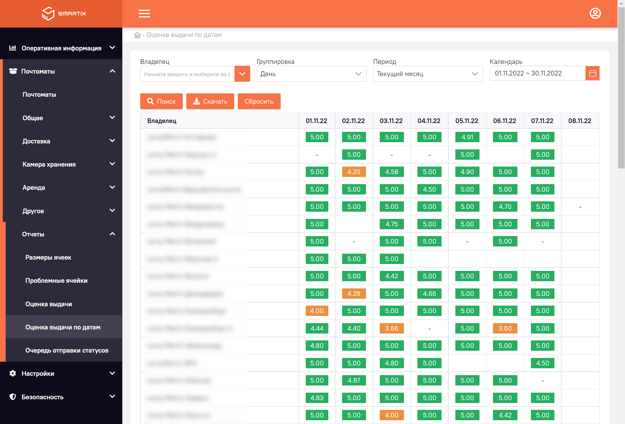Click the Владелец search input field
The width and height of the screenshot is (625, 424).
187,74
